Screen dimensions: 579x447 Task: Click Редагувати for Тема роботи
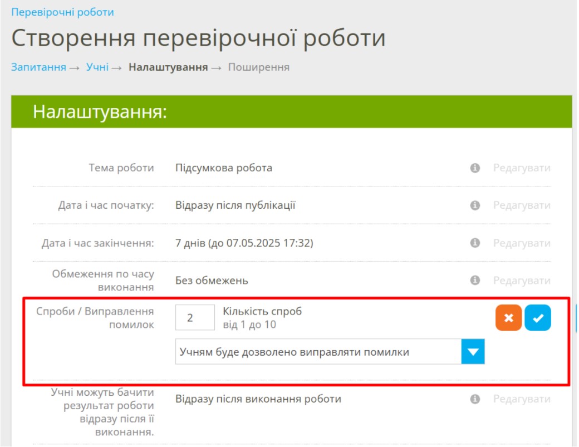tap(522, 168)
